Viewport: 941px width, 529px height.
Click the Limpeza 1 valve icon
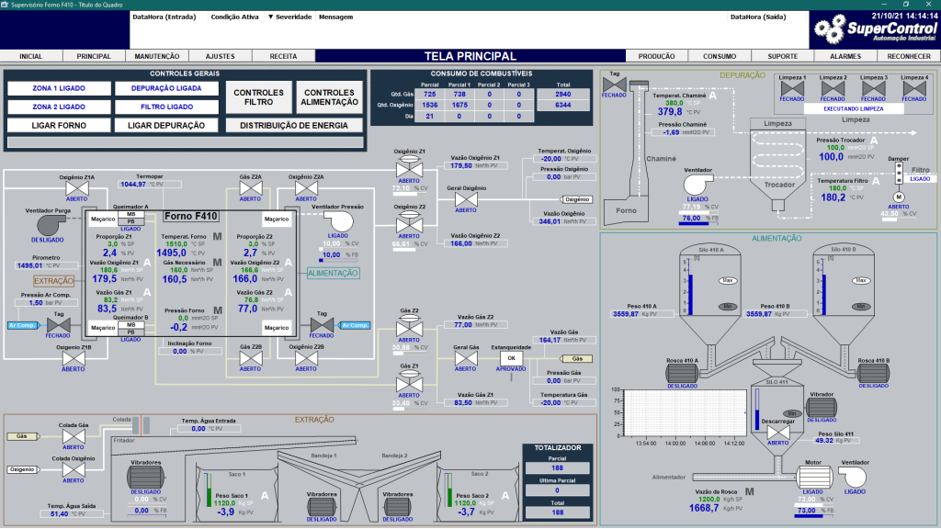792,89
